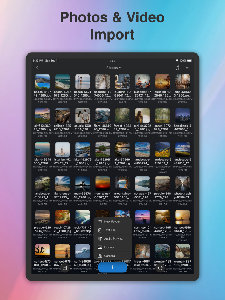Open the istanbul-52 image file
This screenshot has height=300, width=225.
click(62, 150)
